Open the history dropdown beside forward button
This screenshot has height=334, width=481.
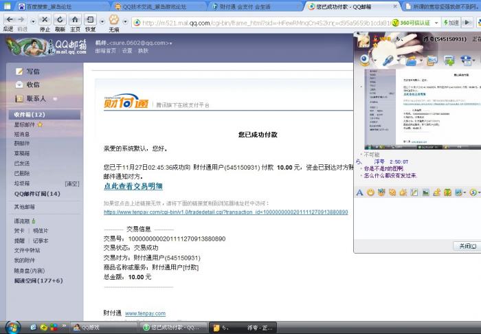click(x=33, y=22)
